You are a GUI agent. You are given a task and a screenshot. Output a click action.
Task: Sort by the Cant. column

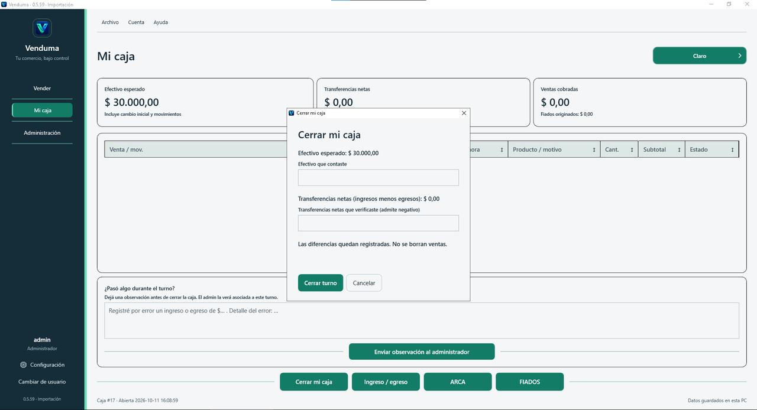tap(619, 149)
